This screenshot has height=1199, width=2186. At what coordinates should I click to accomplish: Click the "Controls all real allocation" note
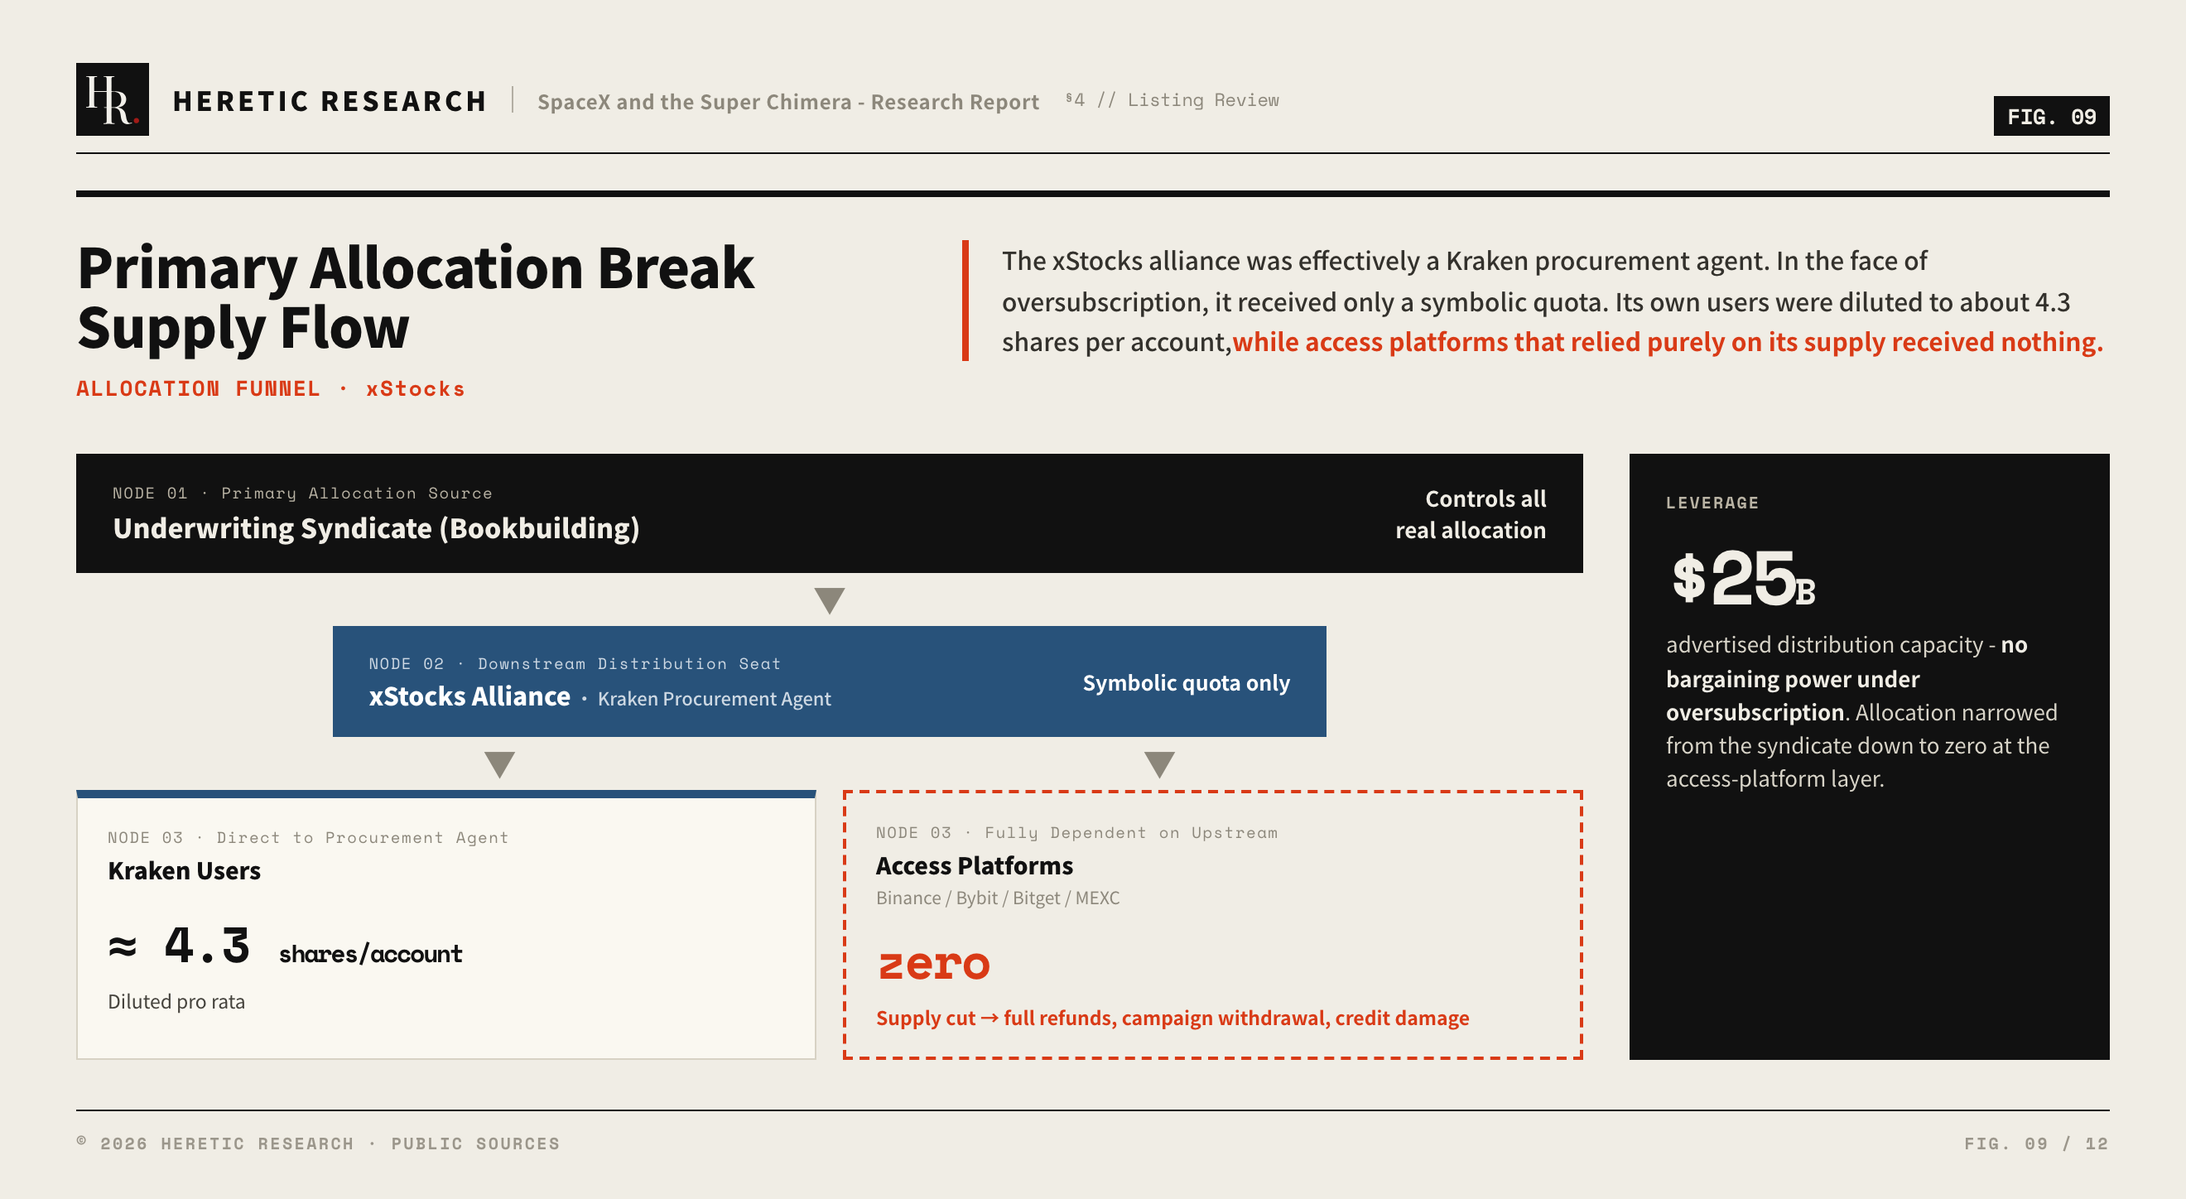tap(1471, 514)
